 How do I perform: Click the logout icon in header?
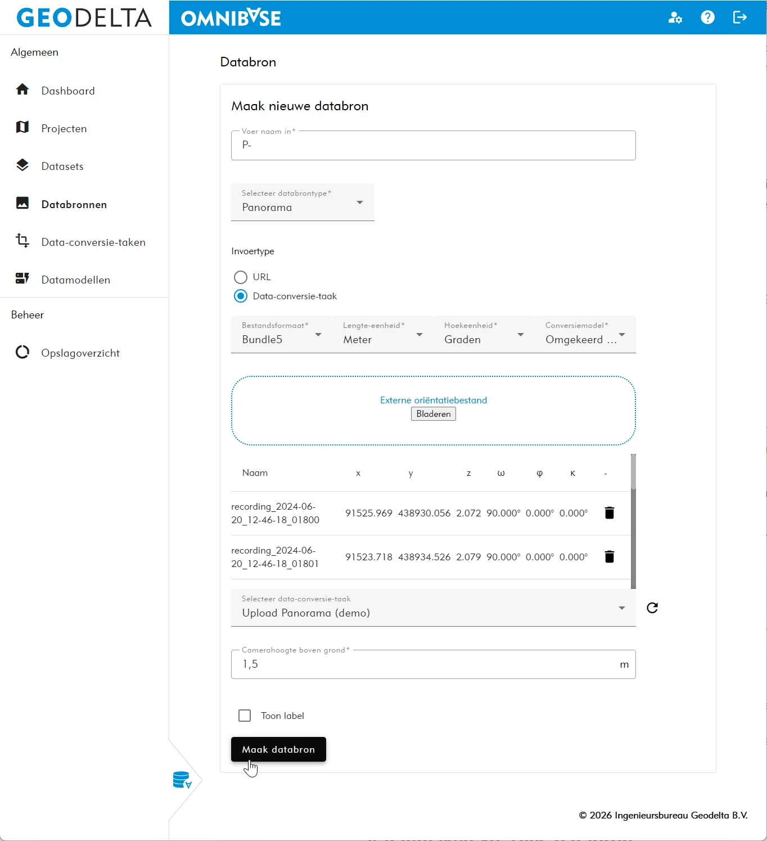739,17
